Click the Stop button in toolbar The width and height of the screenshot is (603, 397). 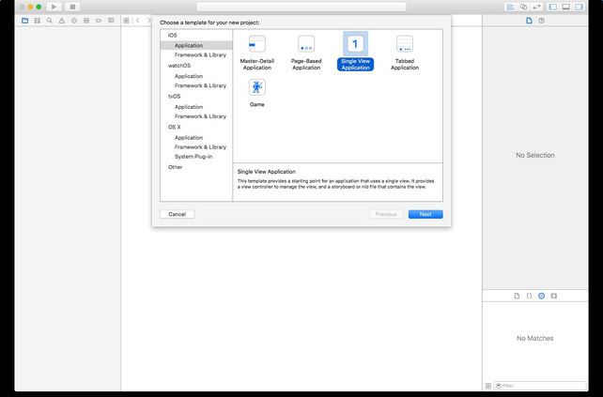[x=72, y=7]
